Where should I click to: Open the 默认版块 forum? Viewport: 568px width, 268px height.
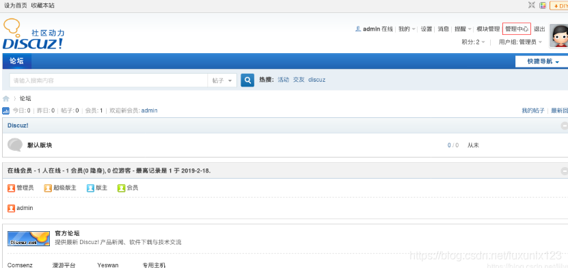pos(40,145)
